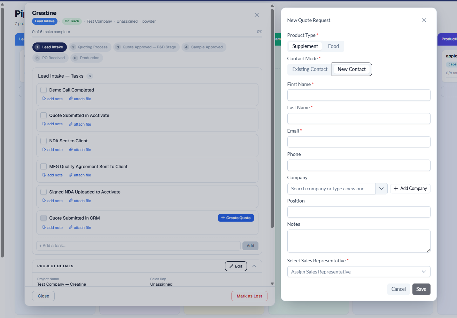The image size is (457, 318).
Task: Click the Add Company button
Action: coord(410,189)
